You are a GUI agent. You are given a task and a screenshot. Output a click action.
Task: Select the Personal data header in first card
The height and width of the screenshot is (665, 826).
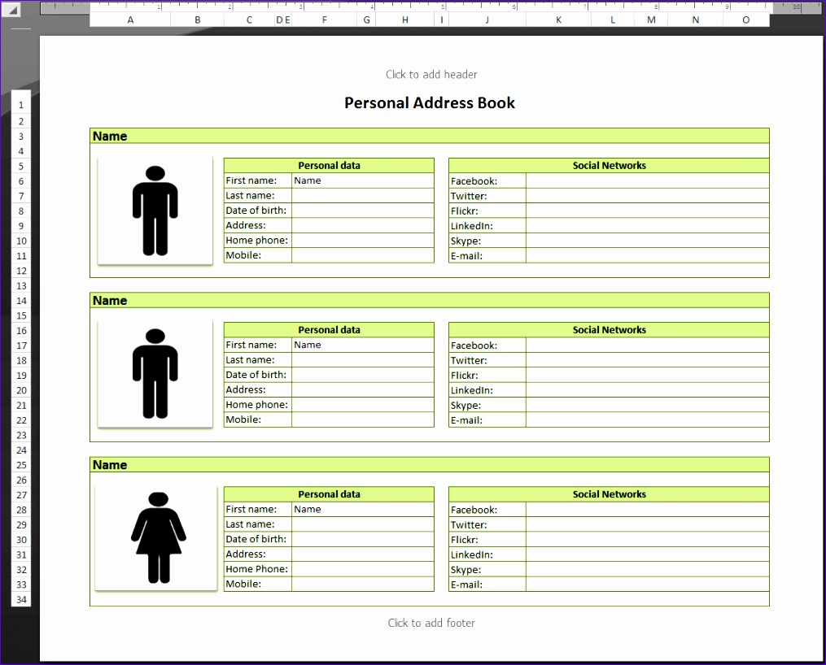pos(329,165)
